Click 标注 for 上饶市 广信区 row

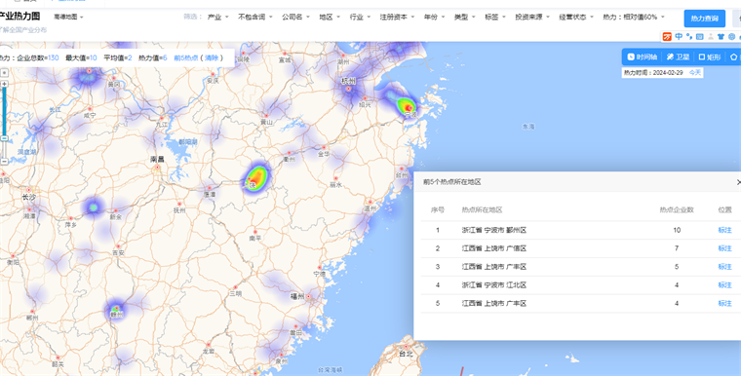tap(724, 248)
